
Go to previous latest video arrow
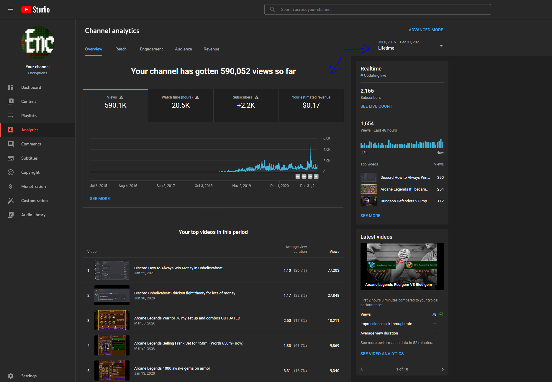362,369
